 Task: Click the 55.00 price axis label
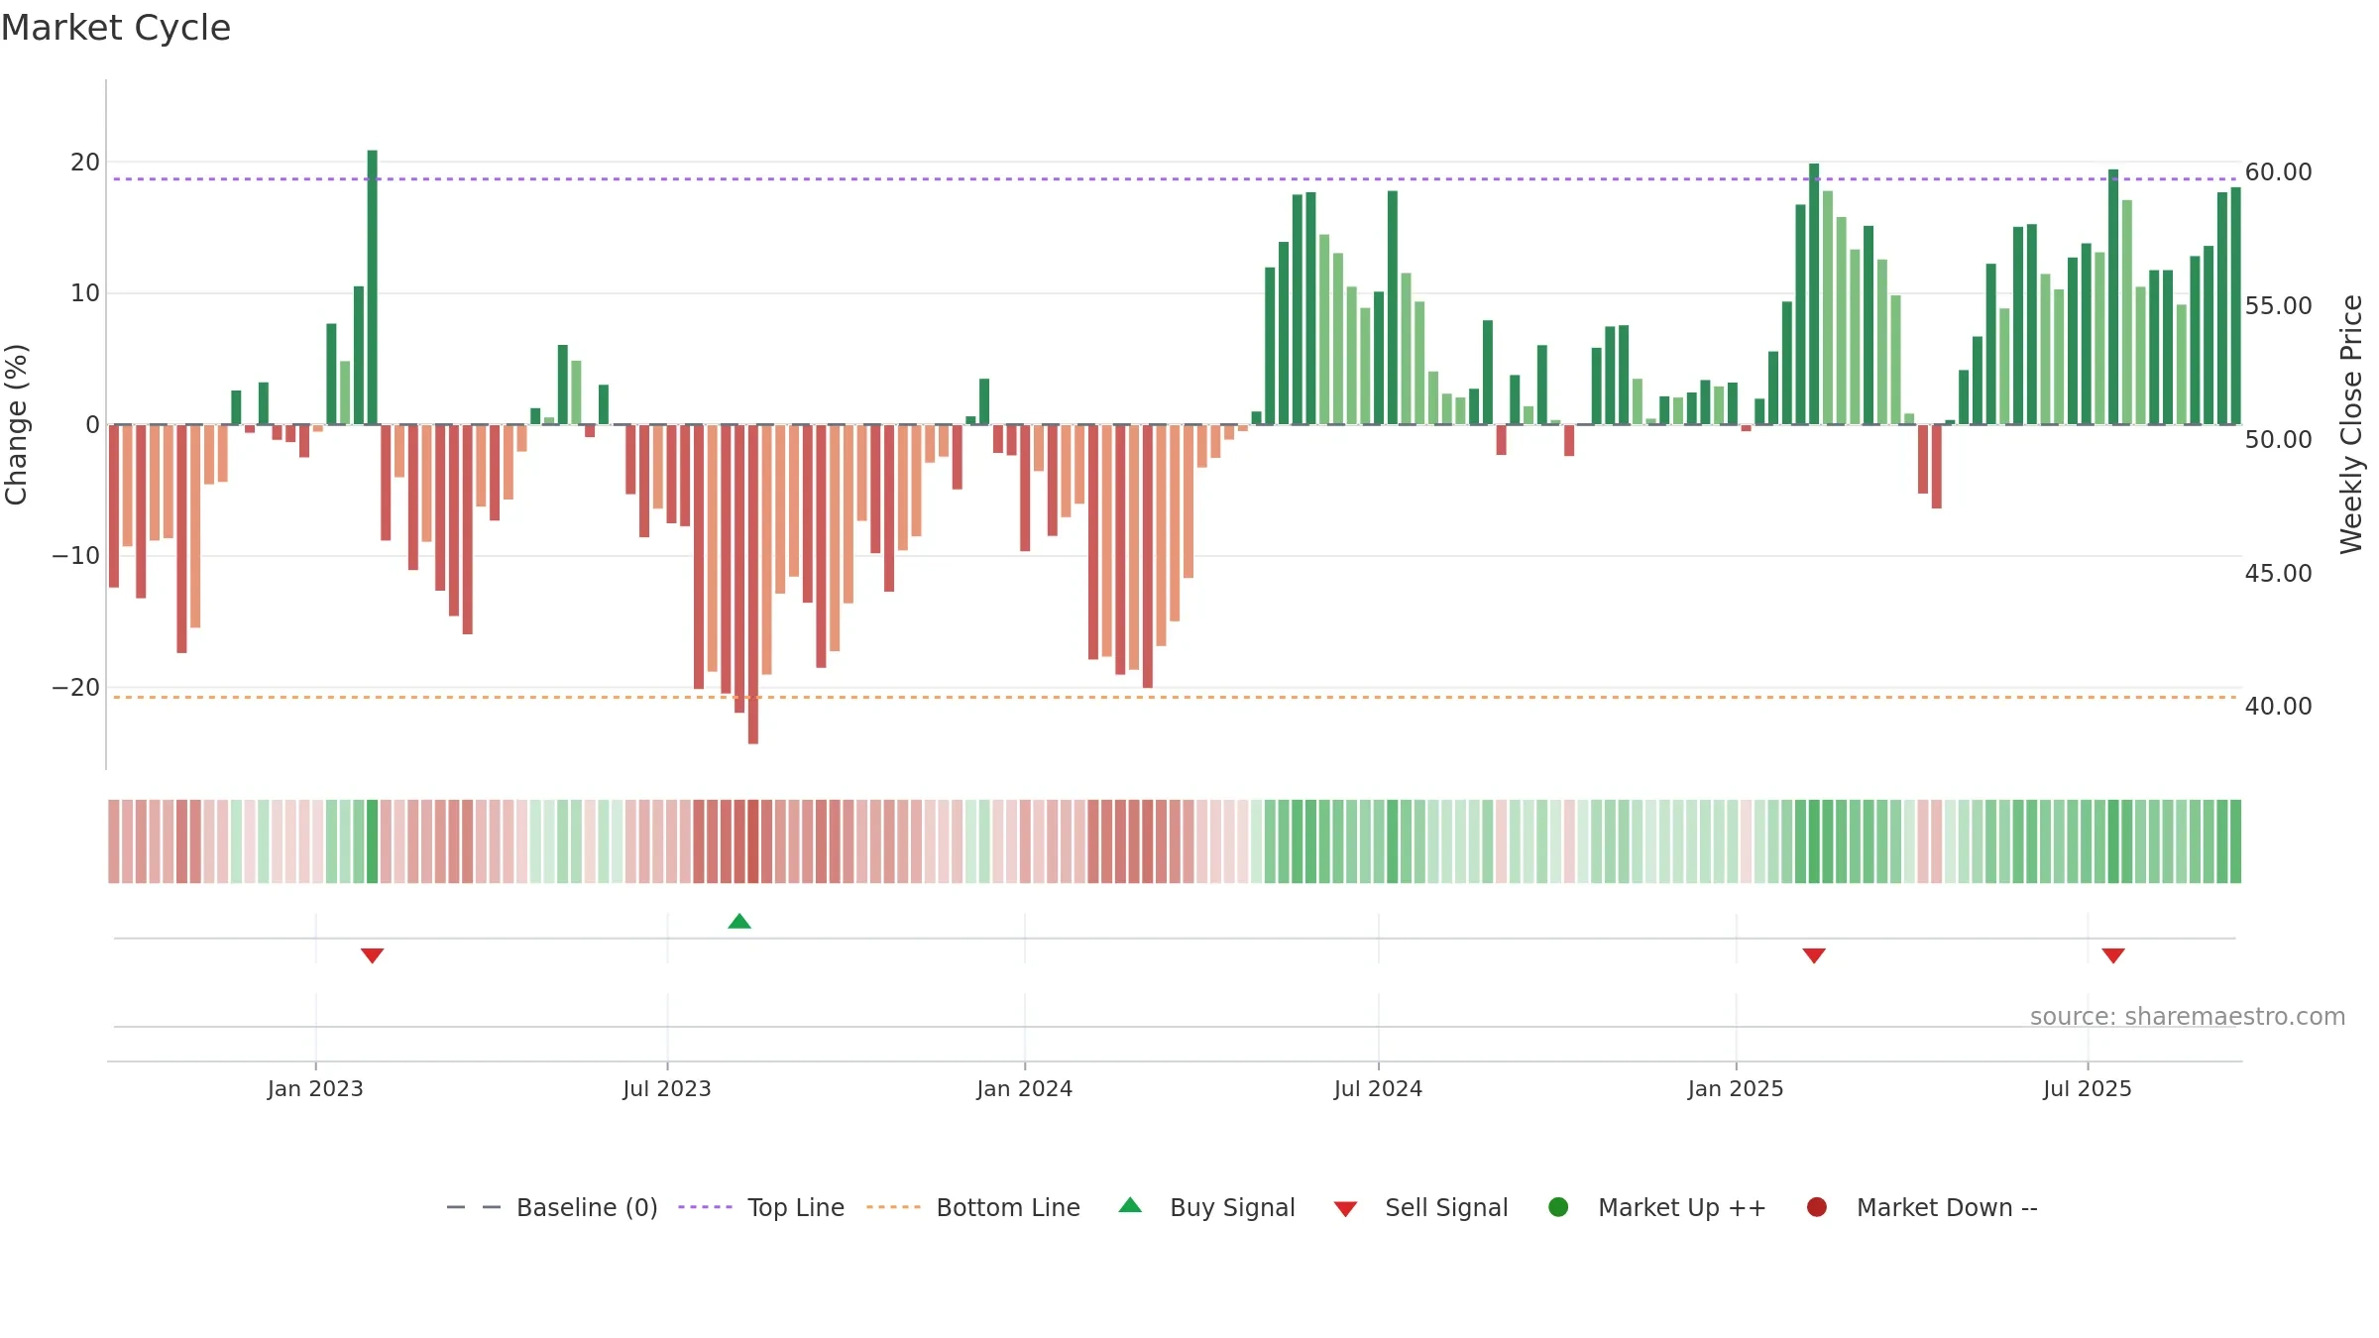click(x=2278, y=306)
